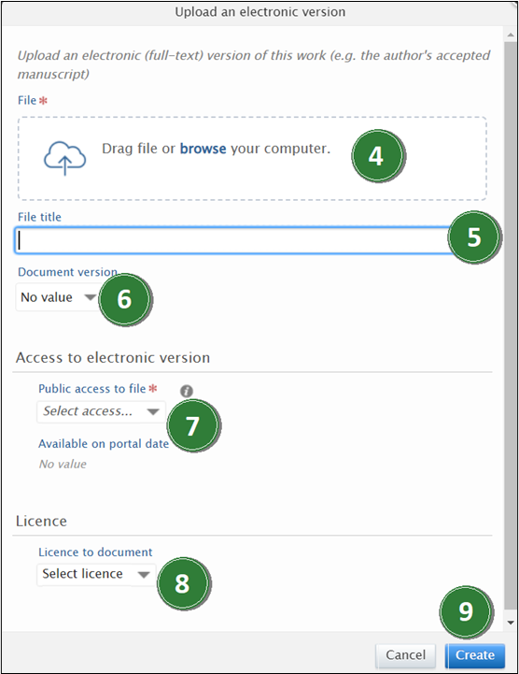This screenshot has height=674, width=519.
Task: Click the vertical scrollbar thumb
Action: [511, 325]
